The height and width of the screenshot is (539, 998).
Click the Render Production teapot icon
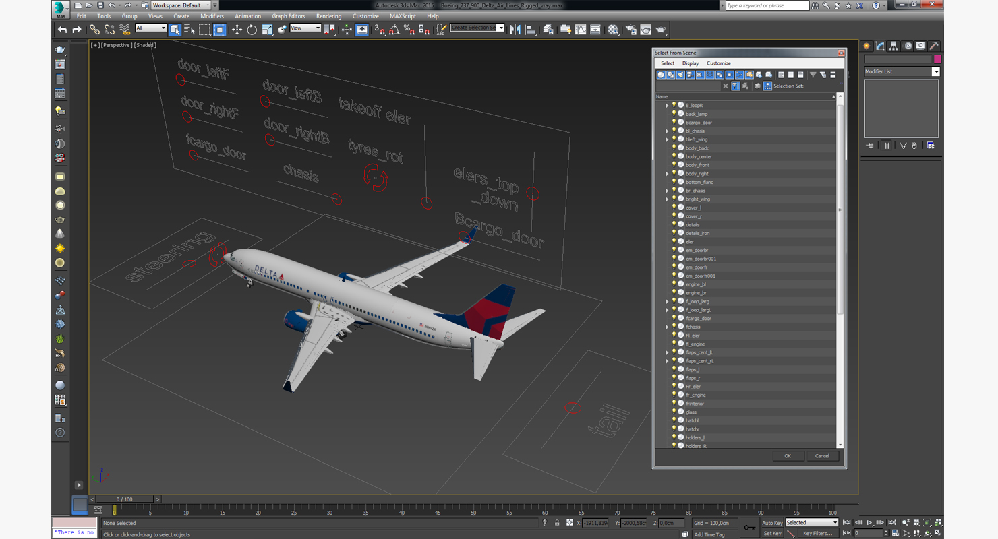(661, 30)
